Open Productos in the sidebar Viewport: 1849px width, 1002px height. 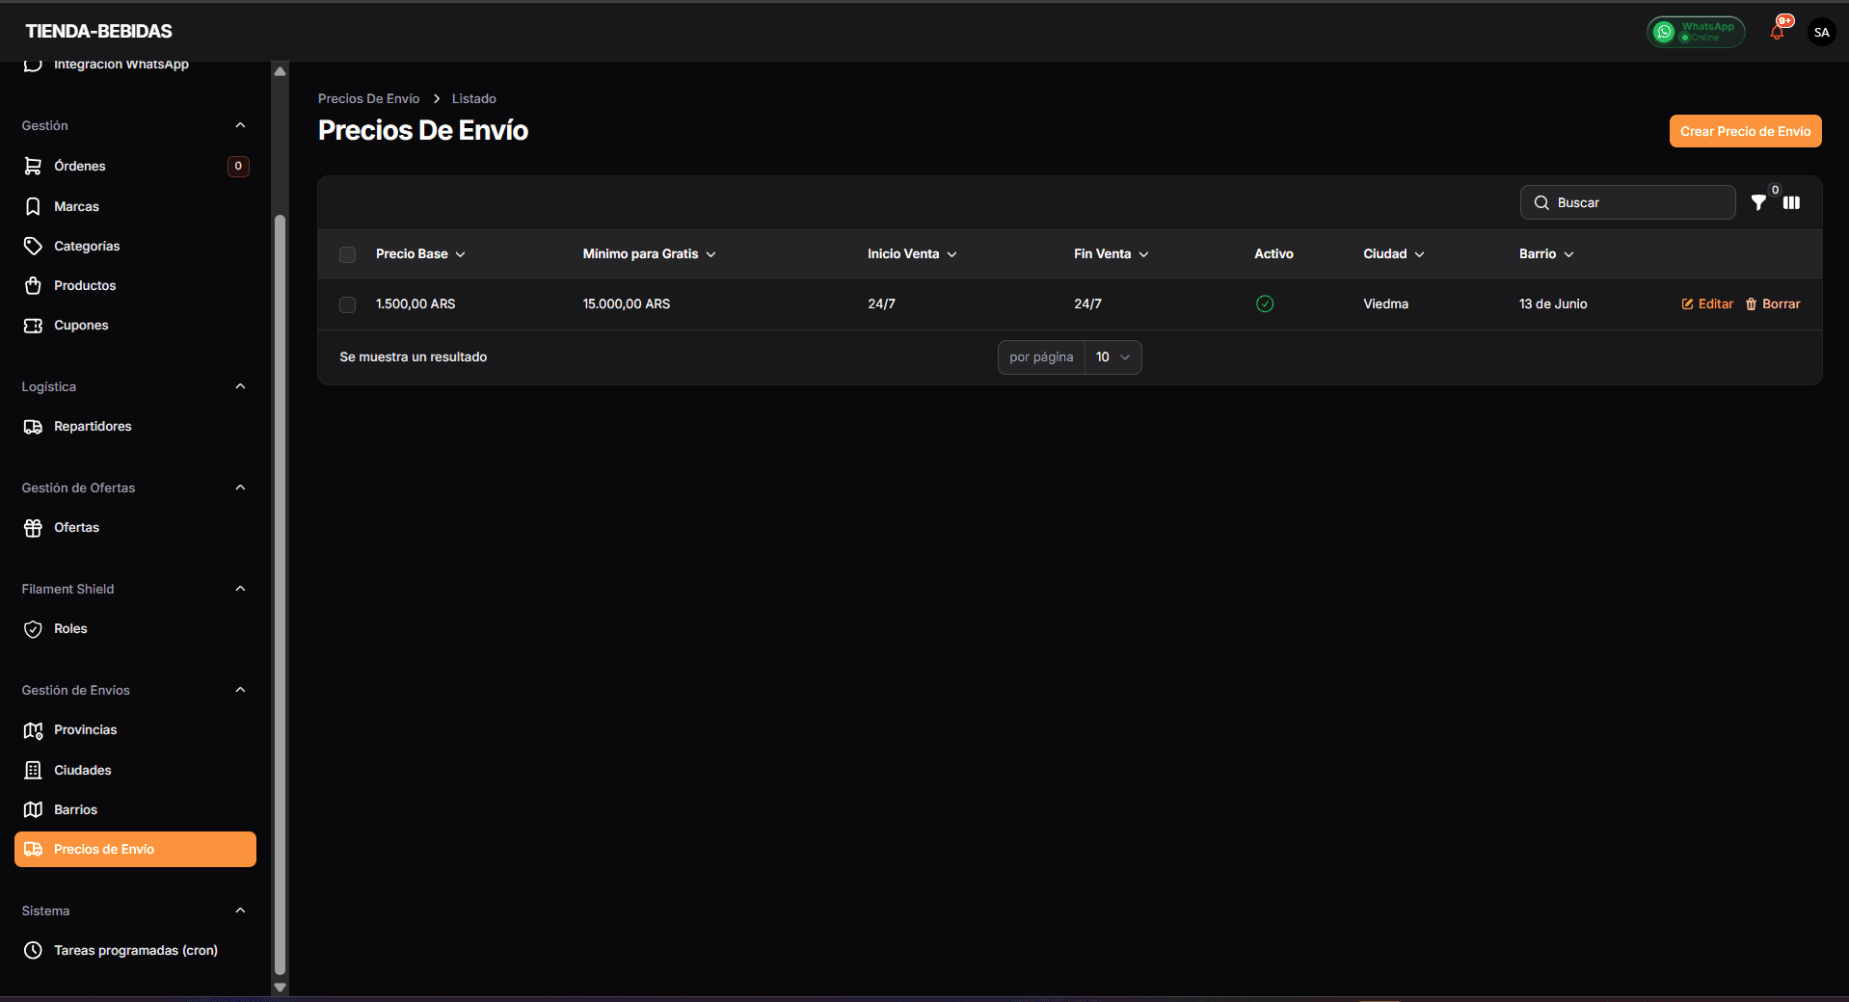click(x=85, y=286)
